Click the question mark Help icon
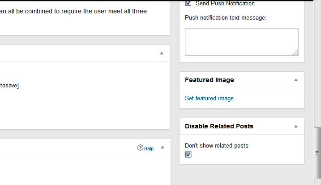 (x=140, y=148)
